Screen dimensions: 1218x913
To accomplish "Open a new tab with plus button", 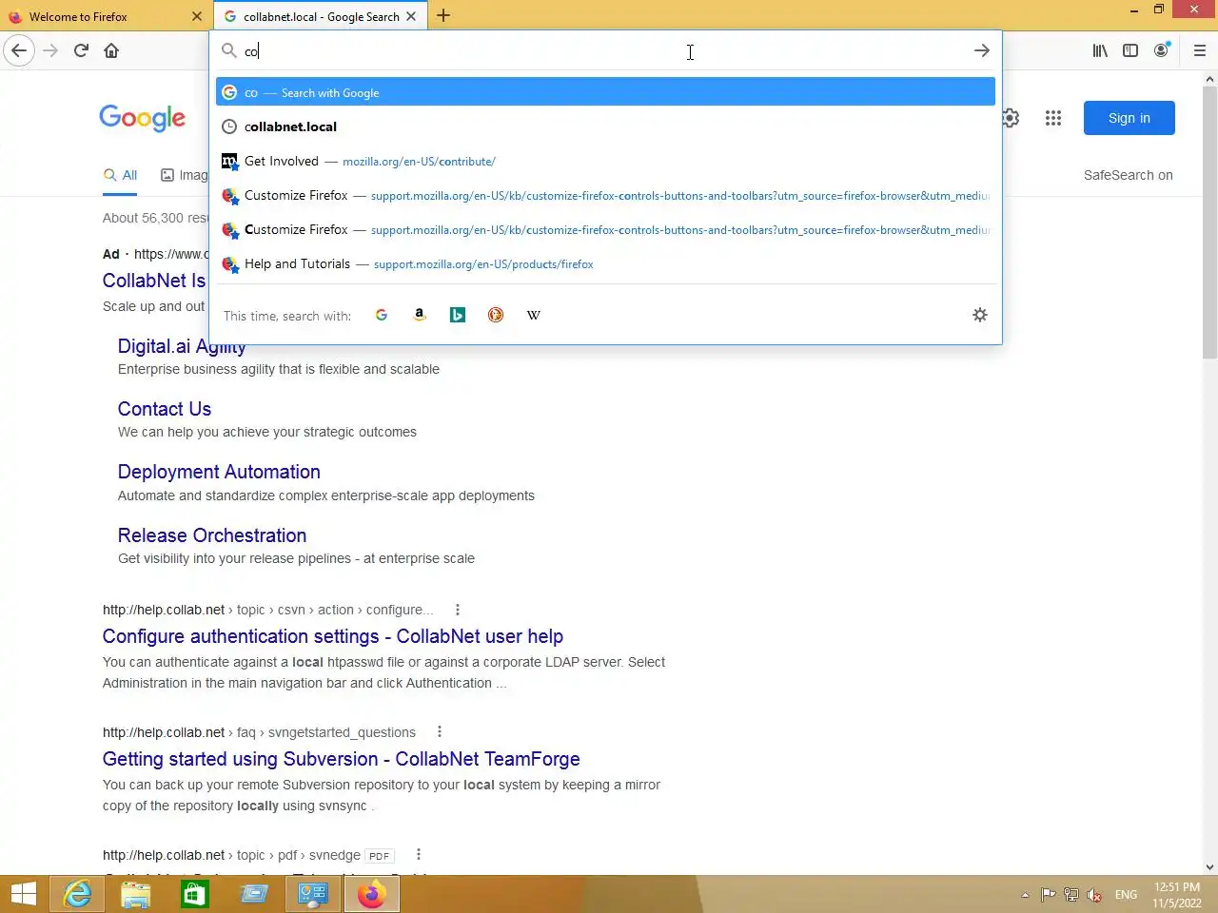I will [443, 15].
